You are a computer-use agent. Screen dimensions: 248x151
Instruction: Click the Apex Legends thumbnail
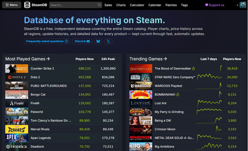point(17,138)
